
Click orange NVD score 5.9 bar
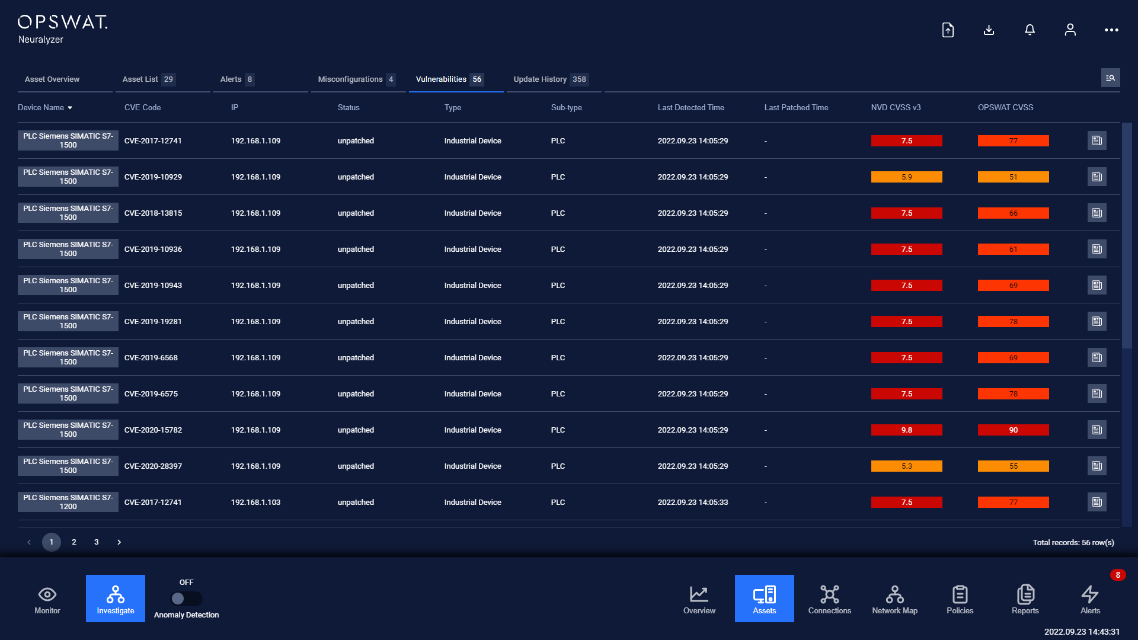tap(906, 177)
